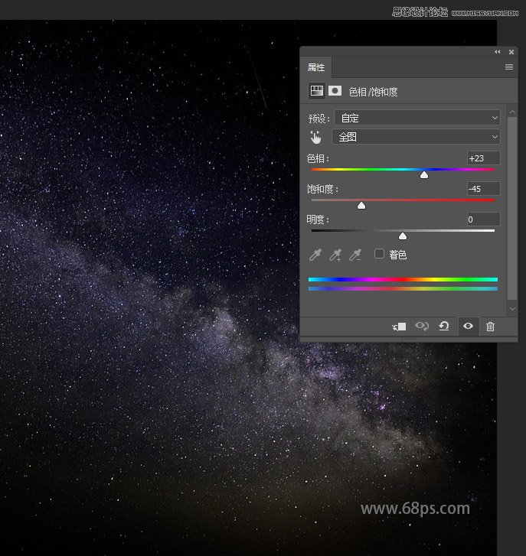Screen dimensions: 526x556
Task: Close the Properties panel
Action: pyautogui.click(x=511, y=52)
